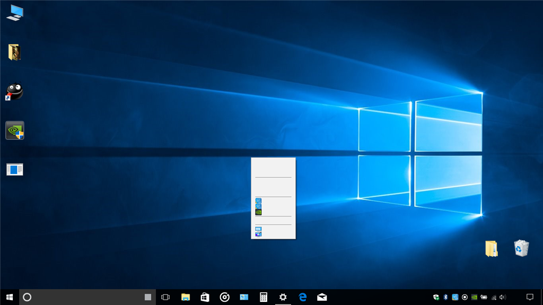Screen dimensions: 543x305
Task: Open the yellow folder near Recycle Bin
Action: click(x=492, y=248)
